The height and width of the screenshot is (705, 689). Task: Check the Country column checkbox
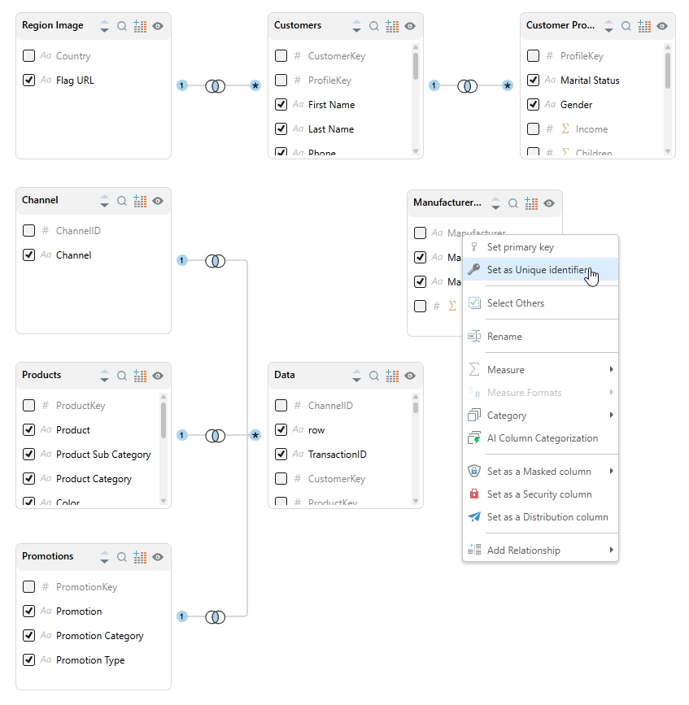29,56
